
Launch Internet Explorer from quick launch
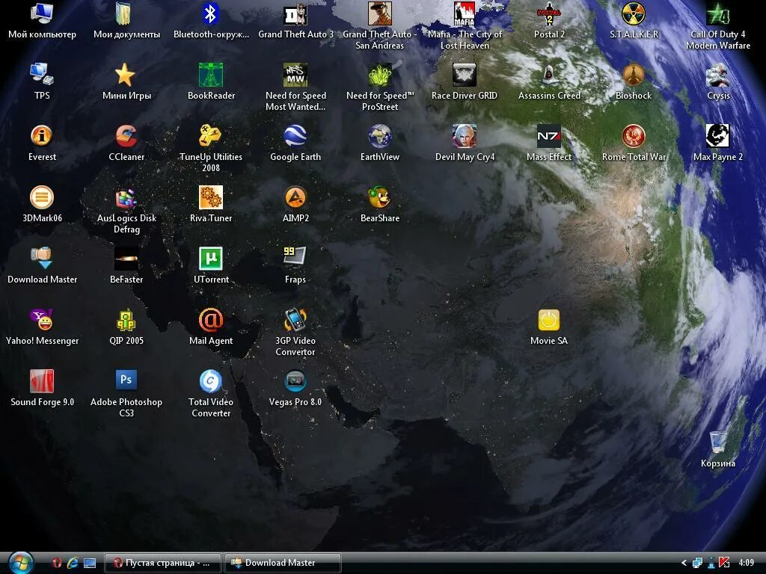pos(73,563)
